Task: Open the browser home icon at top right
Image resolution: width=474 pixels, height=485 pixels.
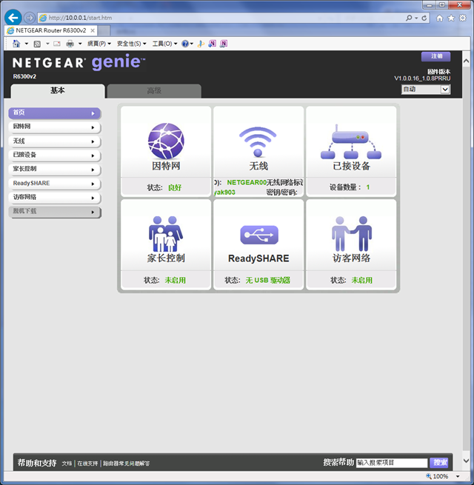Action: [439, 18]
